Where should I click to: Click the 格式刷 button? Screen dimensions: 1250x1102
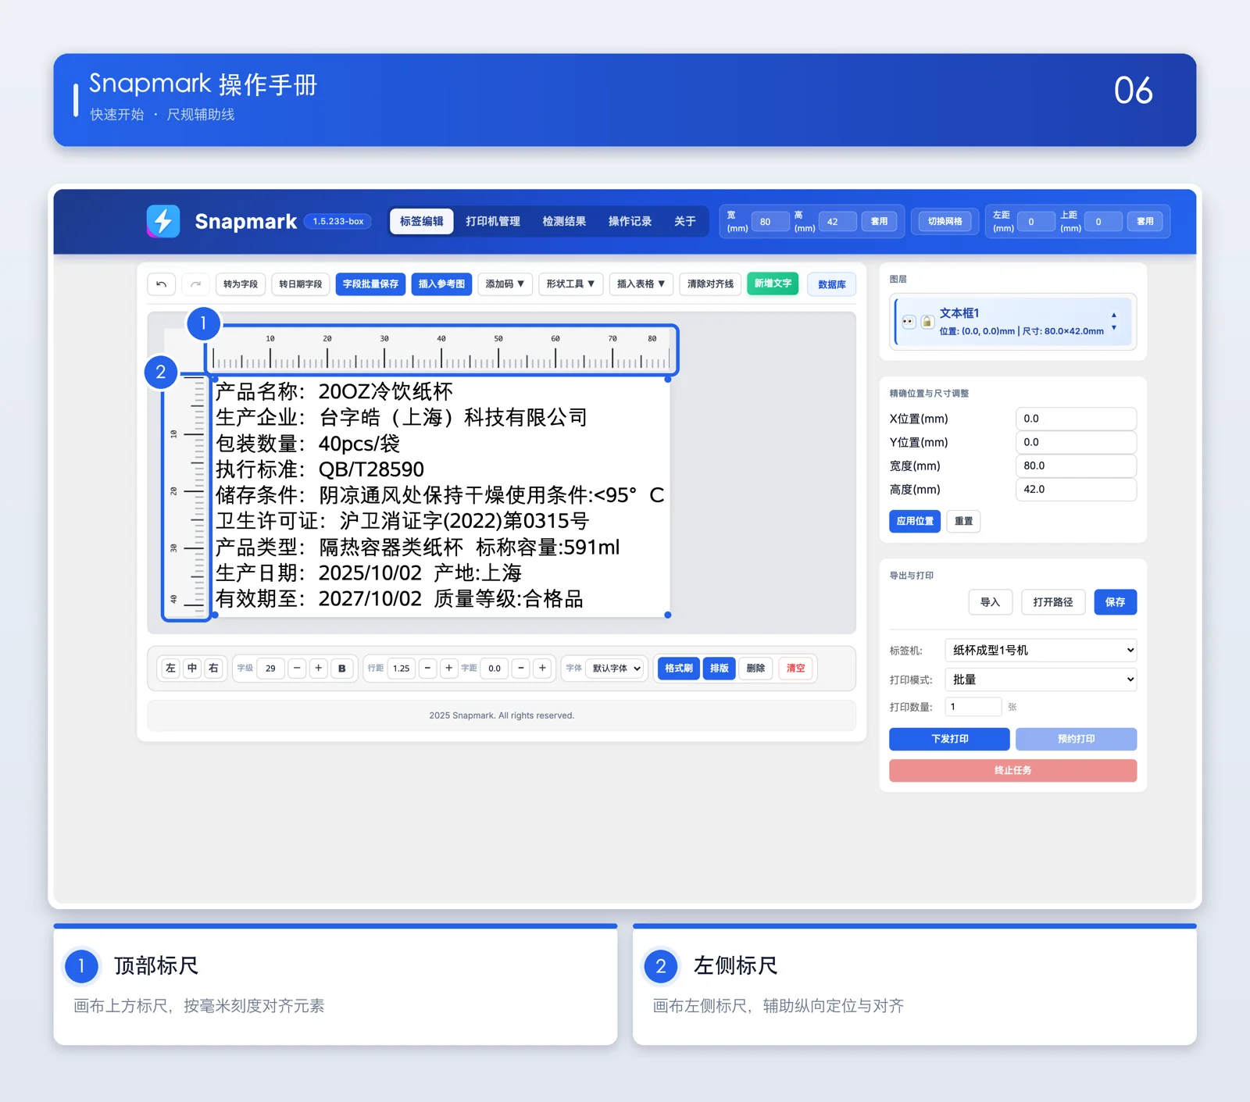678,669
